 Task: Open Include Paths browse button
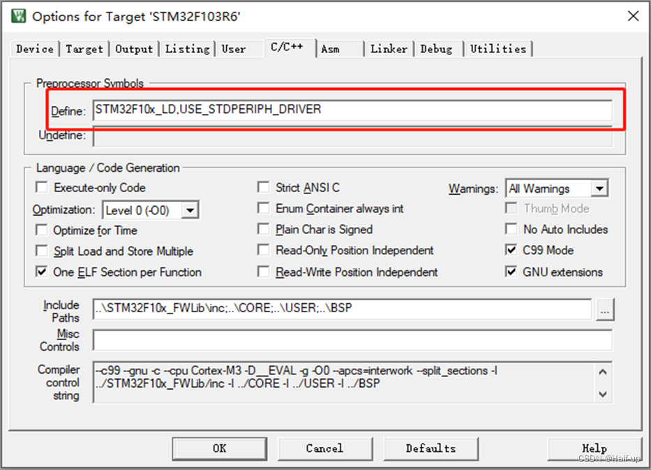click(x=605, y=309)
